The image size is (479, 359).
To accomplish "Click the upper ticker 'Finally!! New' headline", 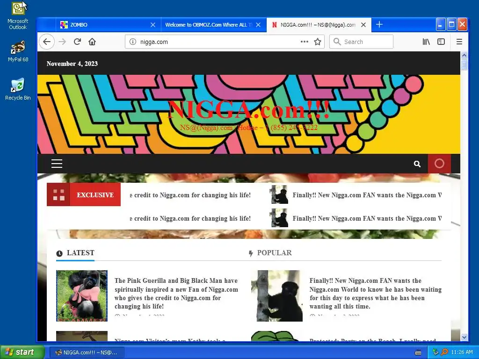I will tap(367, 195).
